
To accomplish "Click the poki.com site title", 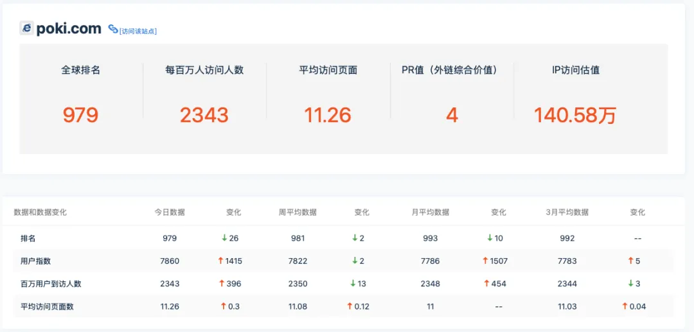I will point(69,29).
